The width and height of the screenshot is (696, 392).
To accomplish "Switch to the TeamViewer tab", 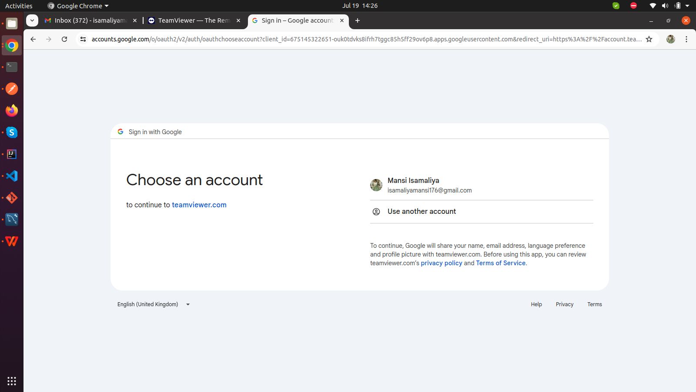I will click(194, 20).
